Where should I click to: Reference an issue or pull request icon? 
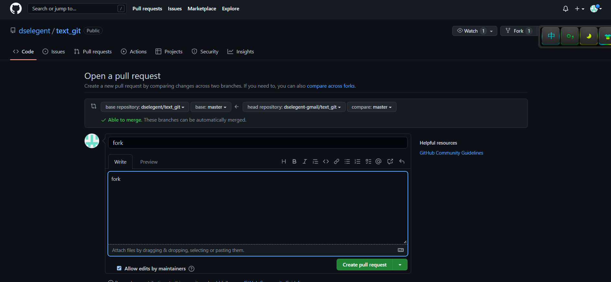pyautogui.click(x=390, y=161)
